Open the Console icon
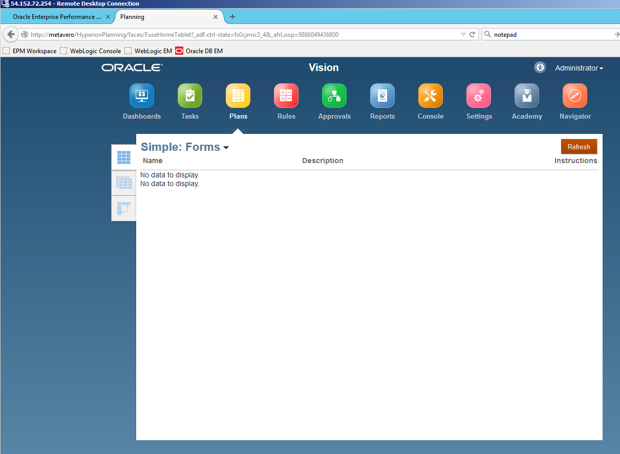Screen dimensions: 620x454 [x=431, y=96]
